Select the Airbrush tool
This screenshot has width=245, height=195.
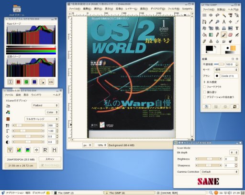click(237, 35)
